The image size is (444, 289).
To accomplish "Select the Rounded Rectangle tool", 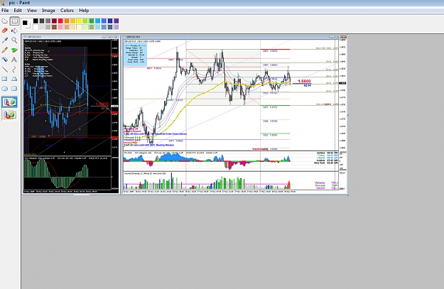I will coord(14,89).
